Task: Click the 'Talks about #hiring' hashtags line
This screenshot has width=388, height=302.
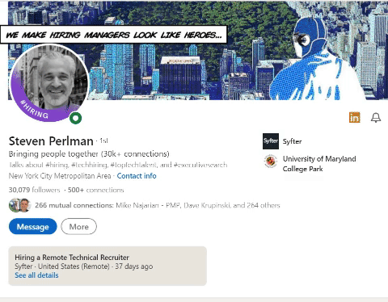Action: (118, 165)
